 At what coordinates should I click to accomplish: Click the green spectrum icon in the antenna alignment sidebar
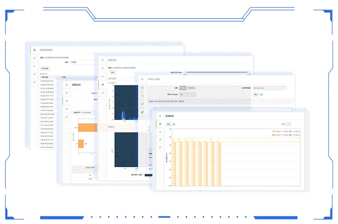coord(160,140)
